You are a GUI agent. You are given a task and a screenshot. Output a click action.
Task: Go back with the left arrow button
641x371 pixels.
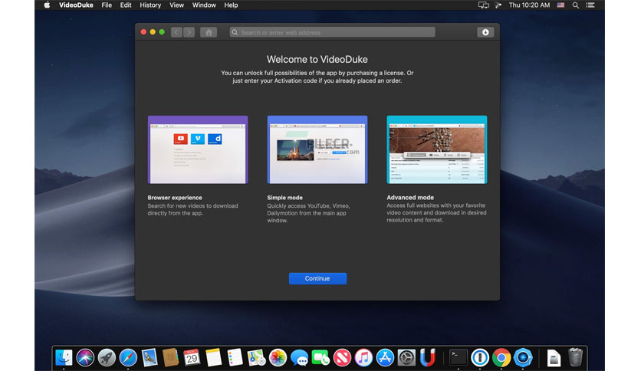click(176, 32)
